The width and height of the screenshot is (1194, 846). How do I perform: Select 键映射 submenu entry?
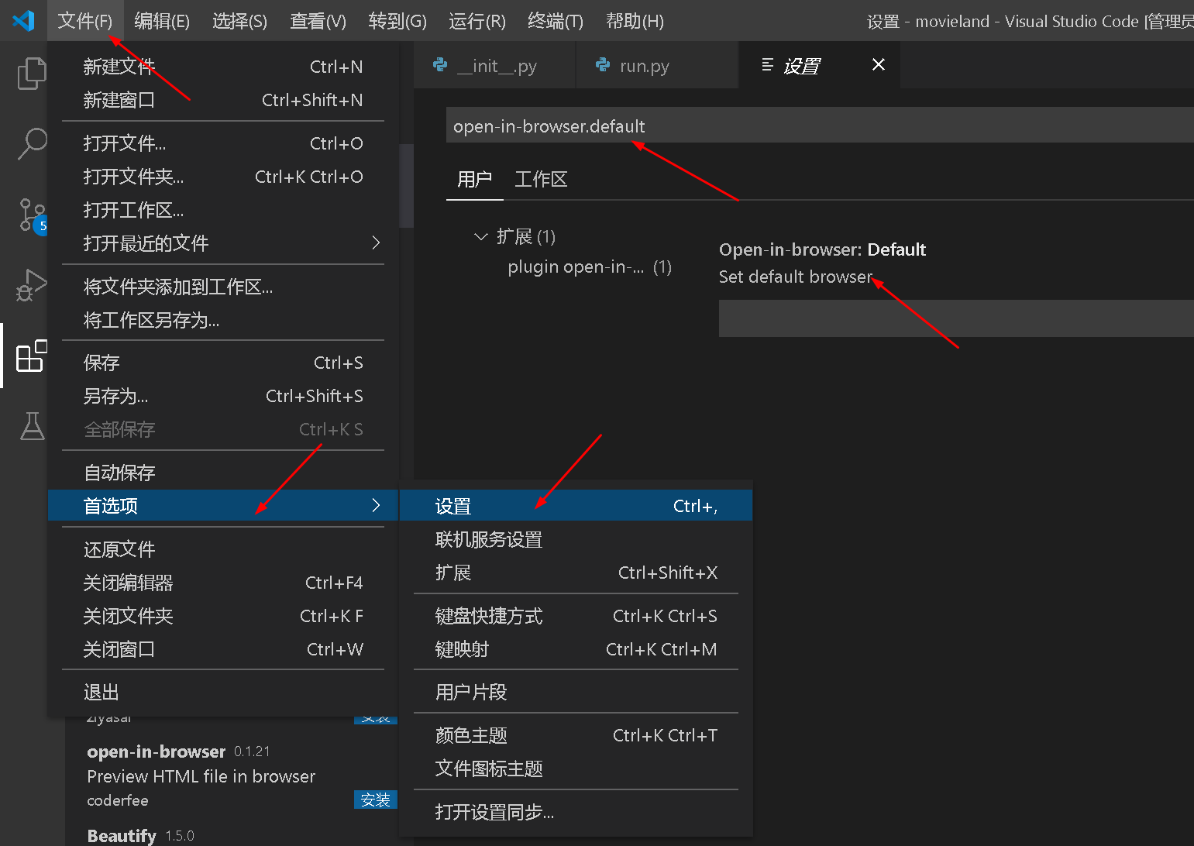tap(576, 649)
